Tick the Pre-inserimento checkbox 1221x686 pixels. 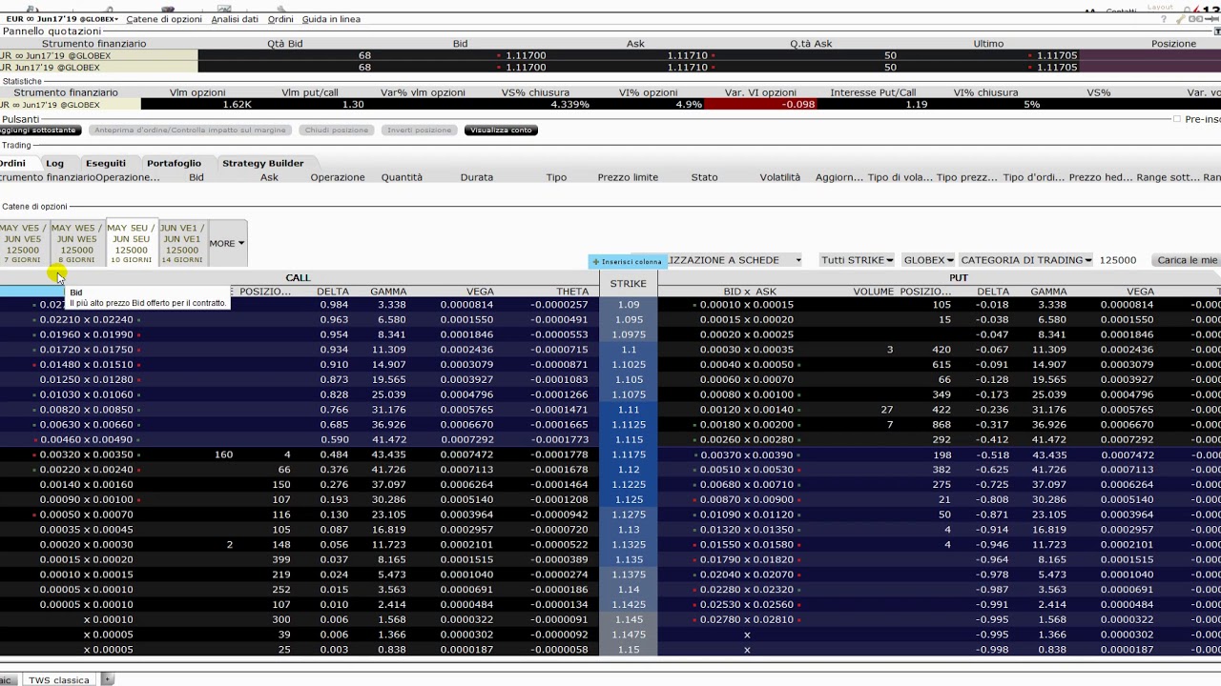click(1177, 119)
